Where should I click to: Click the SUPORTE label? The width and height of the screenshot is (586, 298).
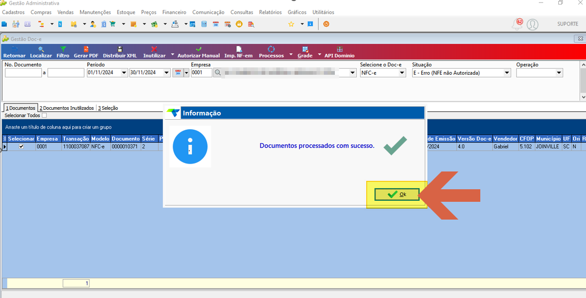(x=568, y=24)
